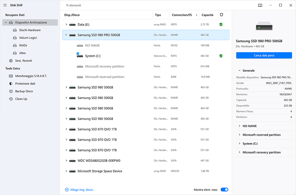Select System (C:) volume row
Viewport: 296px width, 195px height.
pos(146,56)
